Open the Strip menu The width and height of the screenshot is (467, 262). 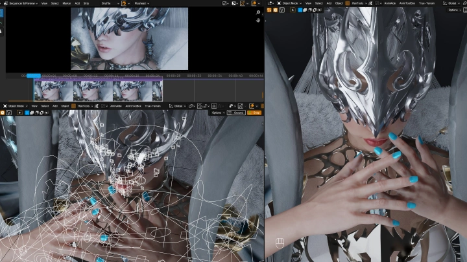tap(86, 3)
